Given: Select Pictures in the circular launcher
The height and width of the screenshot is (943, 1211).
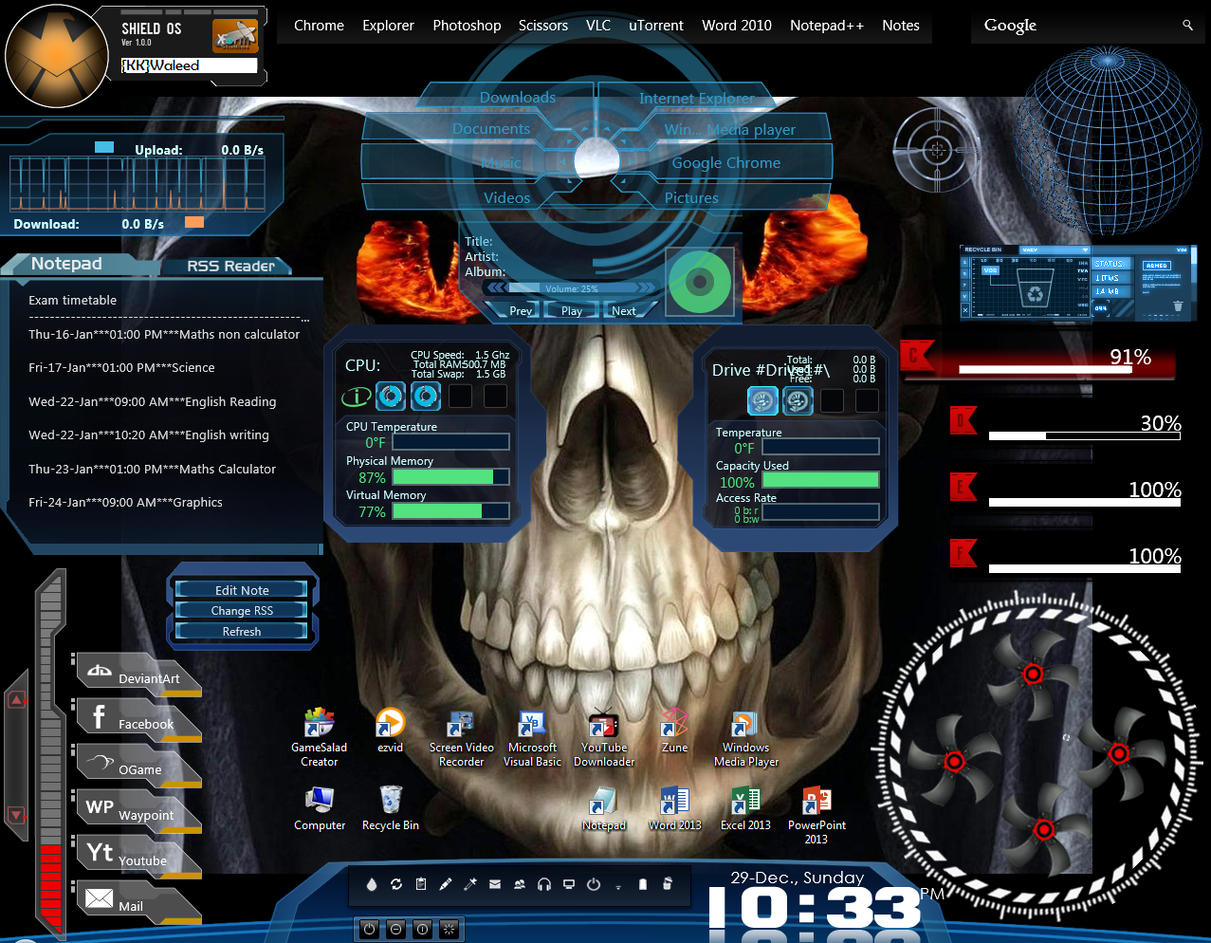Looking at the screenshot, I should coord(691,197).
